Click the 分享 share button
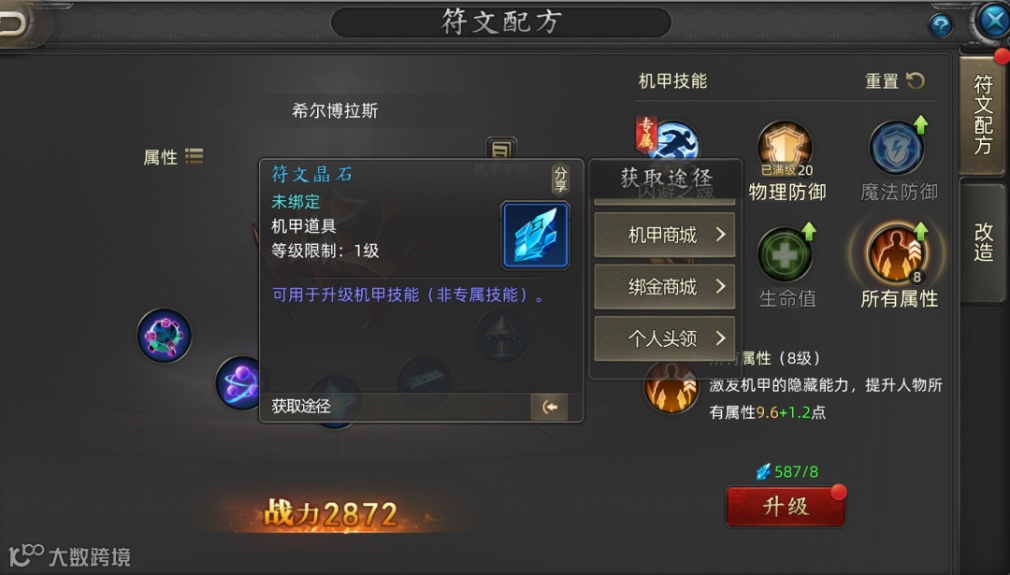Screen dimensions: 1010x575 tap(560, 179)
